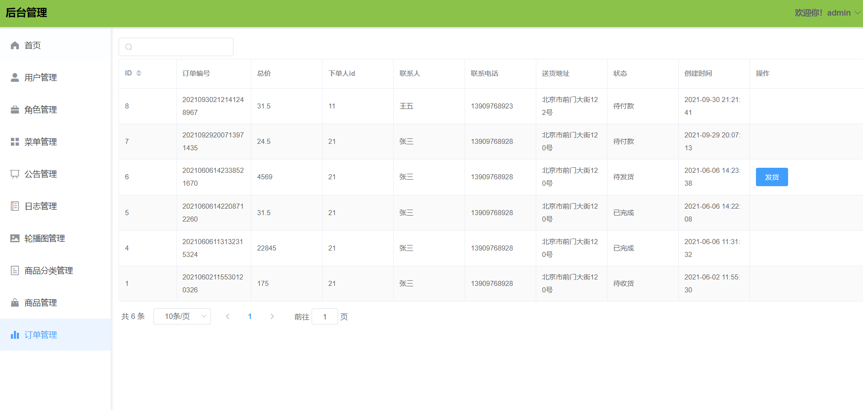Click the 前往 page jump input field
The image size is (863, 410).
point(325,316)
